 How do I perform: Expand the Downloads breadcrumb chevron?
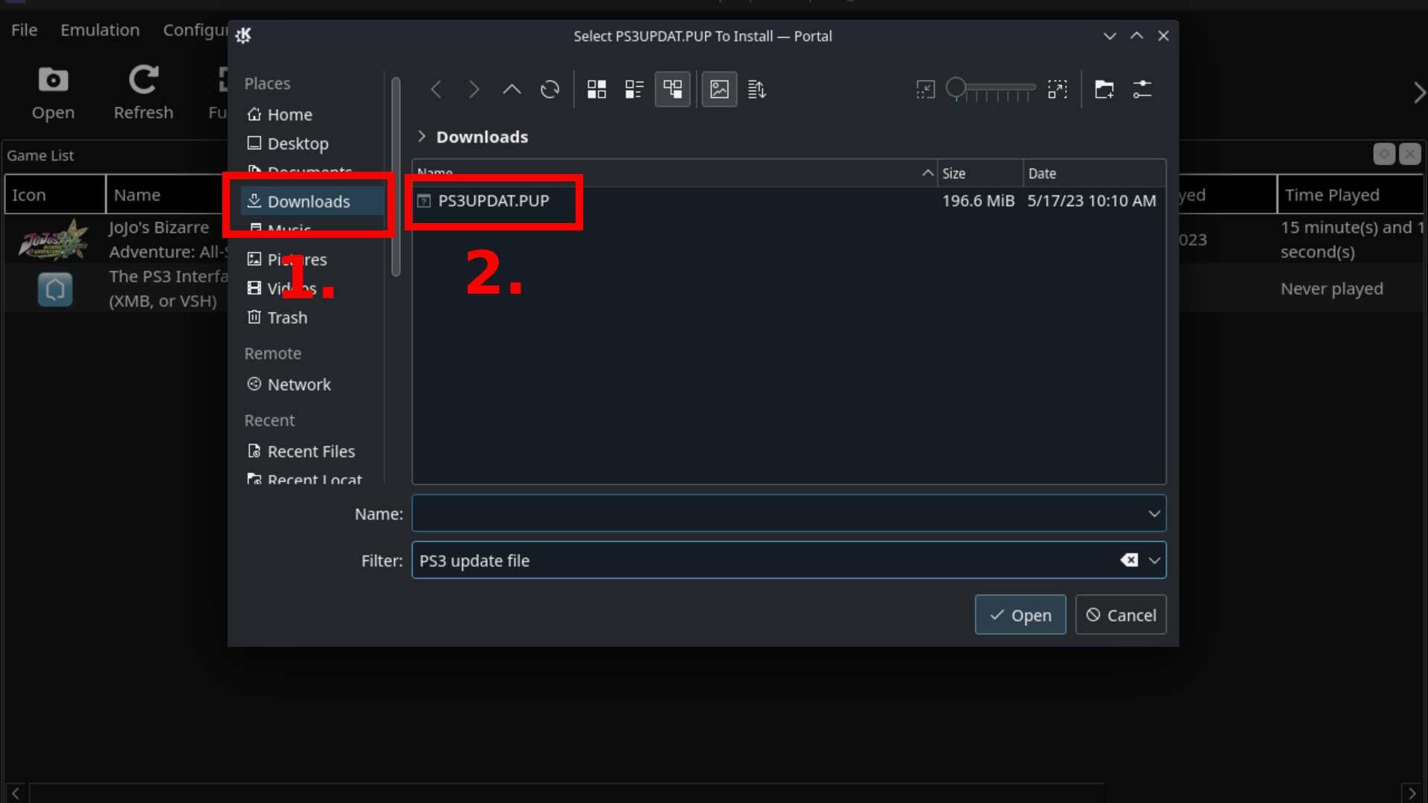tap(422, 136)
